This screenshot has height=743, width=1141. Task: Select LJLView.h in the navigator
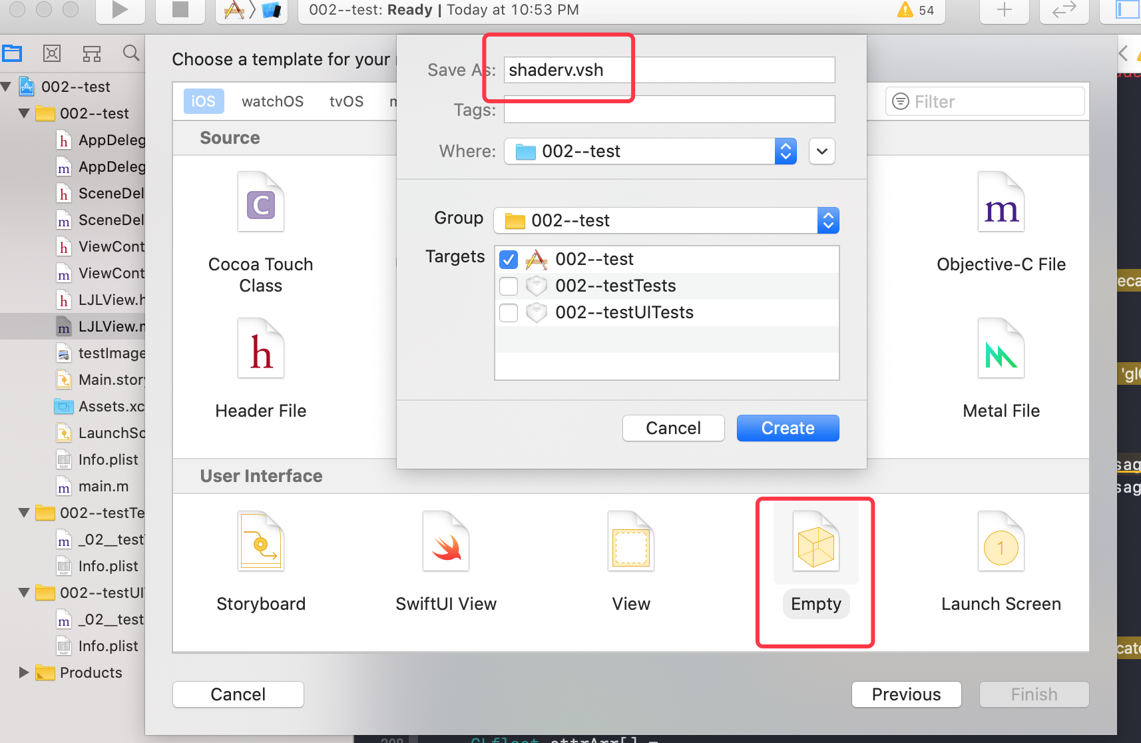pyautogui.click(x=73, y=300)
